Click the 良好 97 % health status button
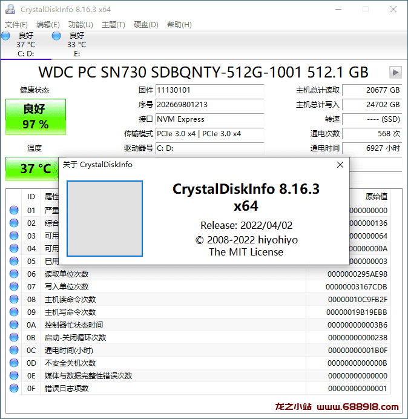 36,117
